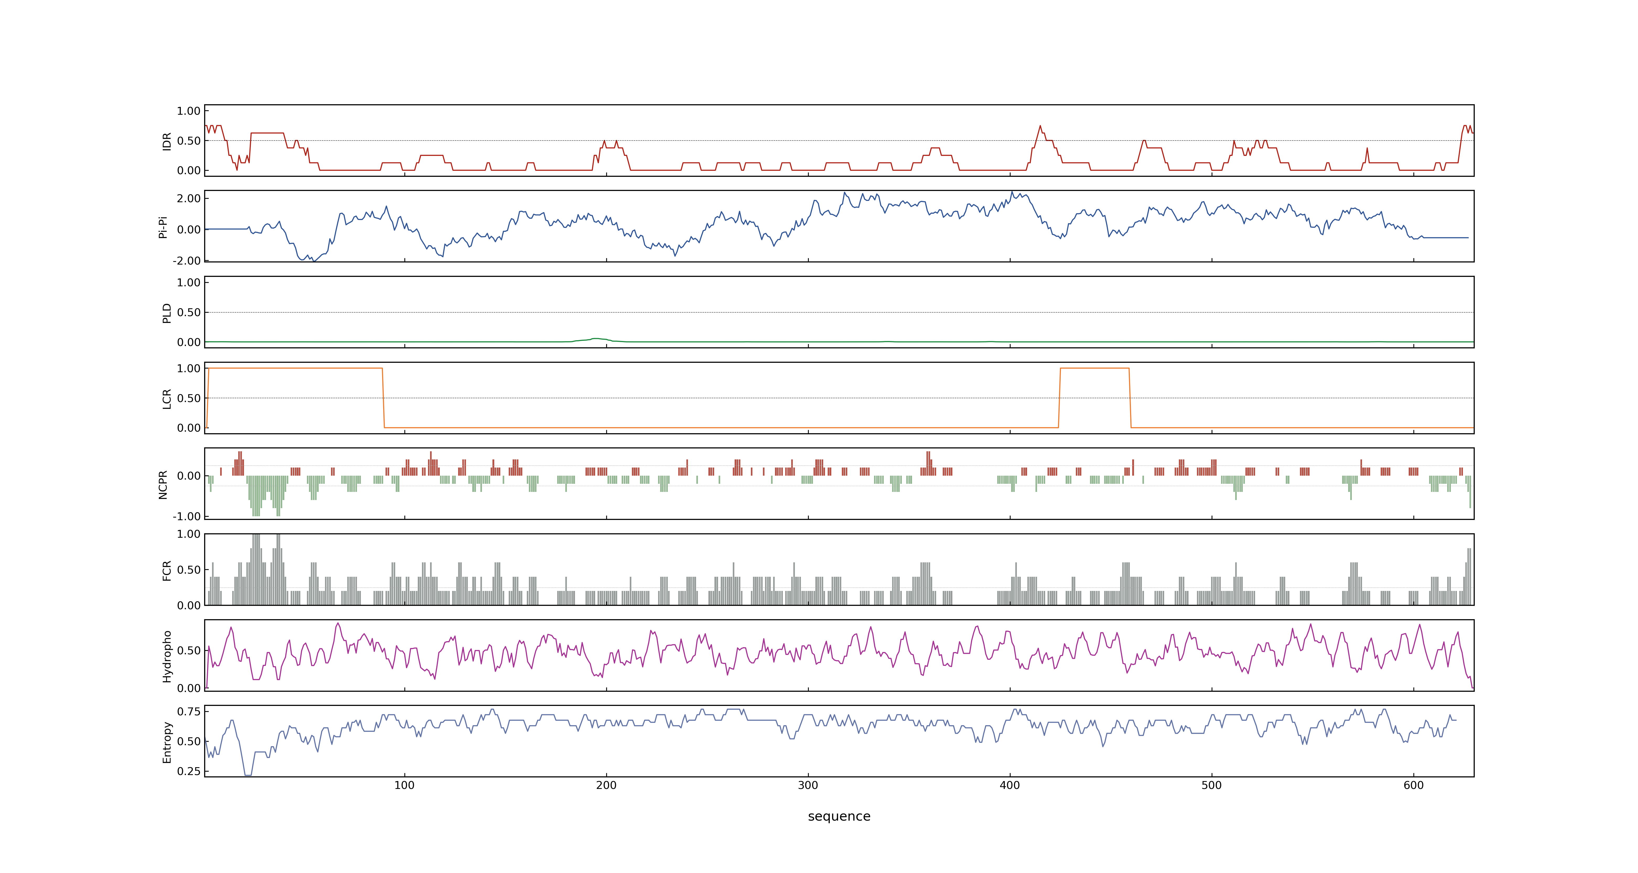Click the Hydropho y-axis label

tap(167, 656)
